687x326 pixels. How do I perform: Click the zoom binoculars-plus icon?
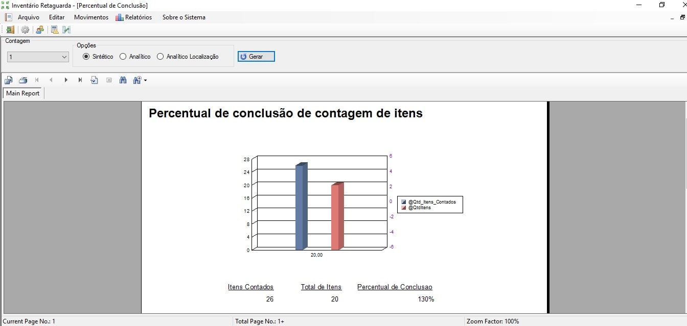tap(136, 80)
